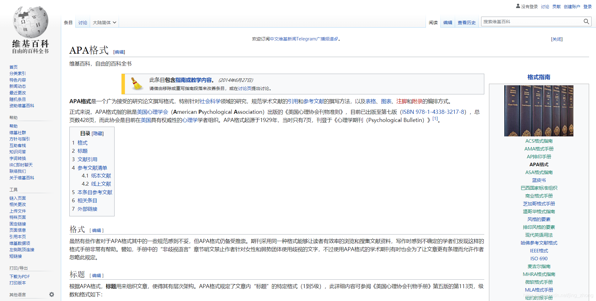Open 特色内容 in sidebar
596x301 pixels.
pos(18,80)
